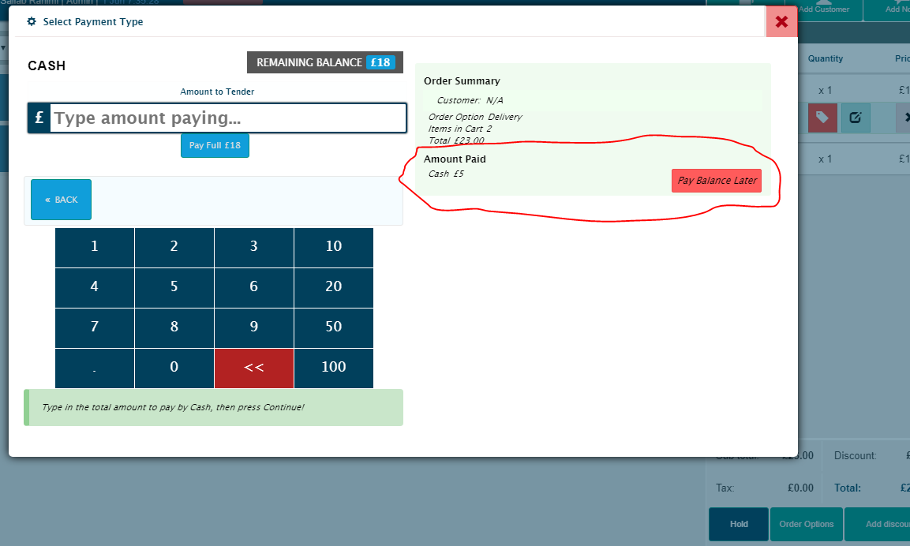
Task: Open Order Options in background POS
Action: (x=806, y=524)
